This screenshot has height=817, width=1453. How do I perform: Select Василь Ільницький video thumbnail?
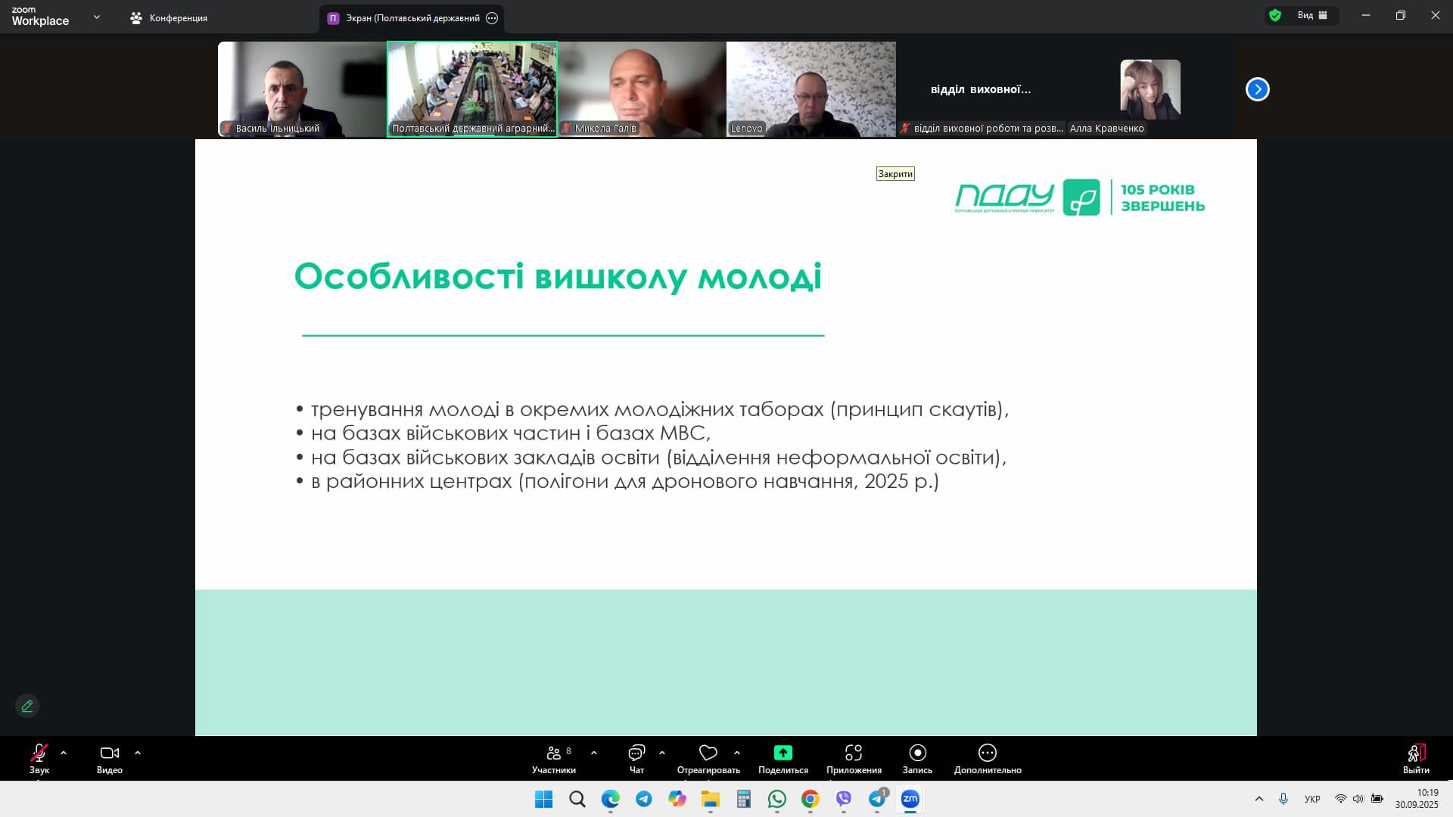(302, 89)
